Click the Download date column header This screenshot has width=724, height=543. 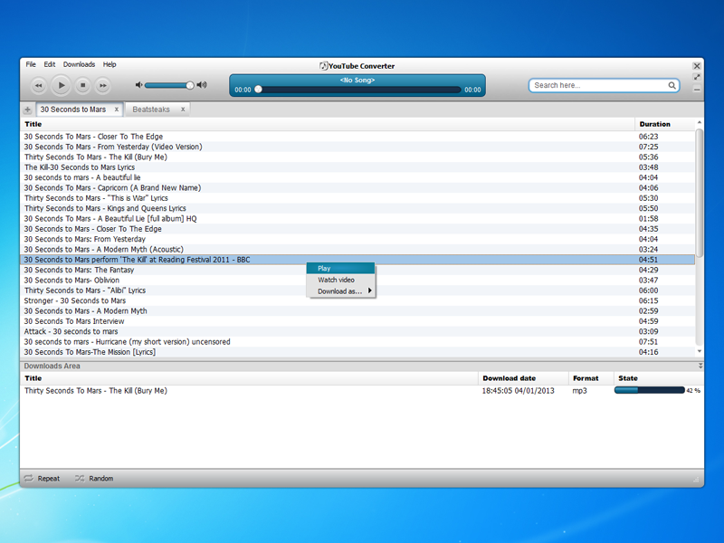[523, 378]
